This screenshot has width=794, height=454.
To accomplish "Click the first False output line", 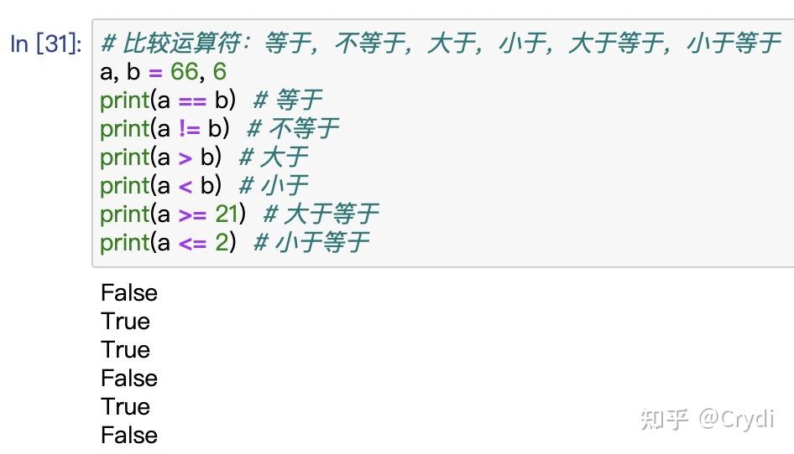I will [x=129, y=292].
